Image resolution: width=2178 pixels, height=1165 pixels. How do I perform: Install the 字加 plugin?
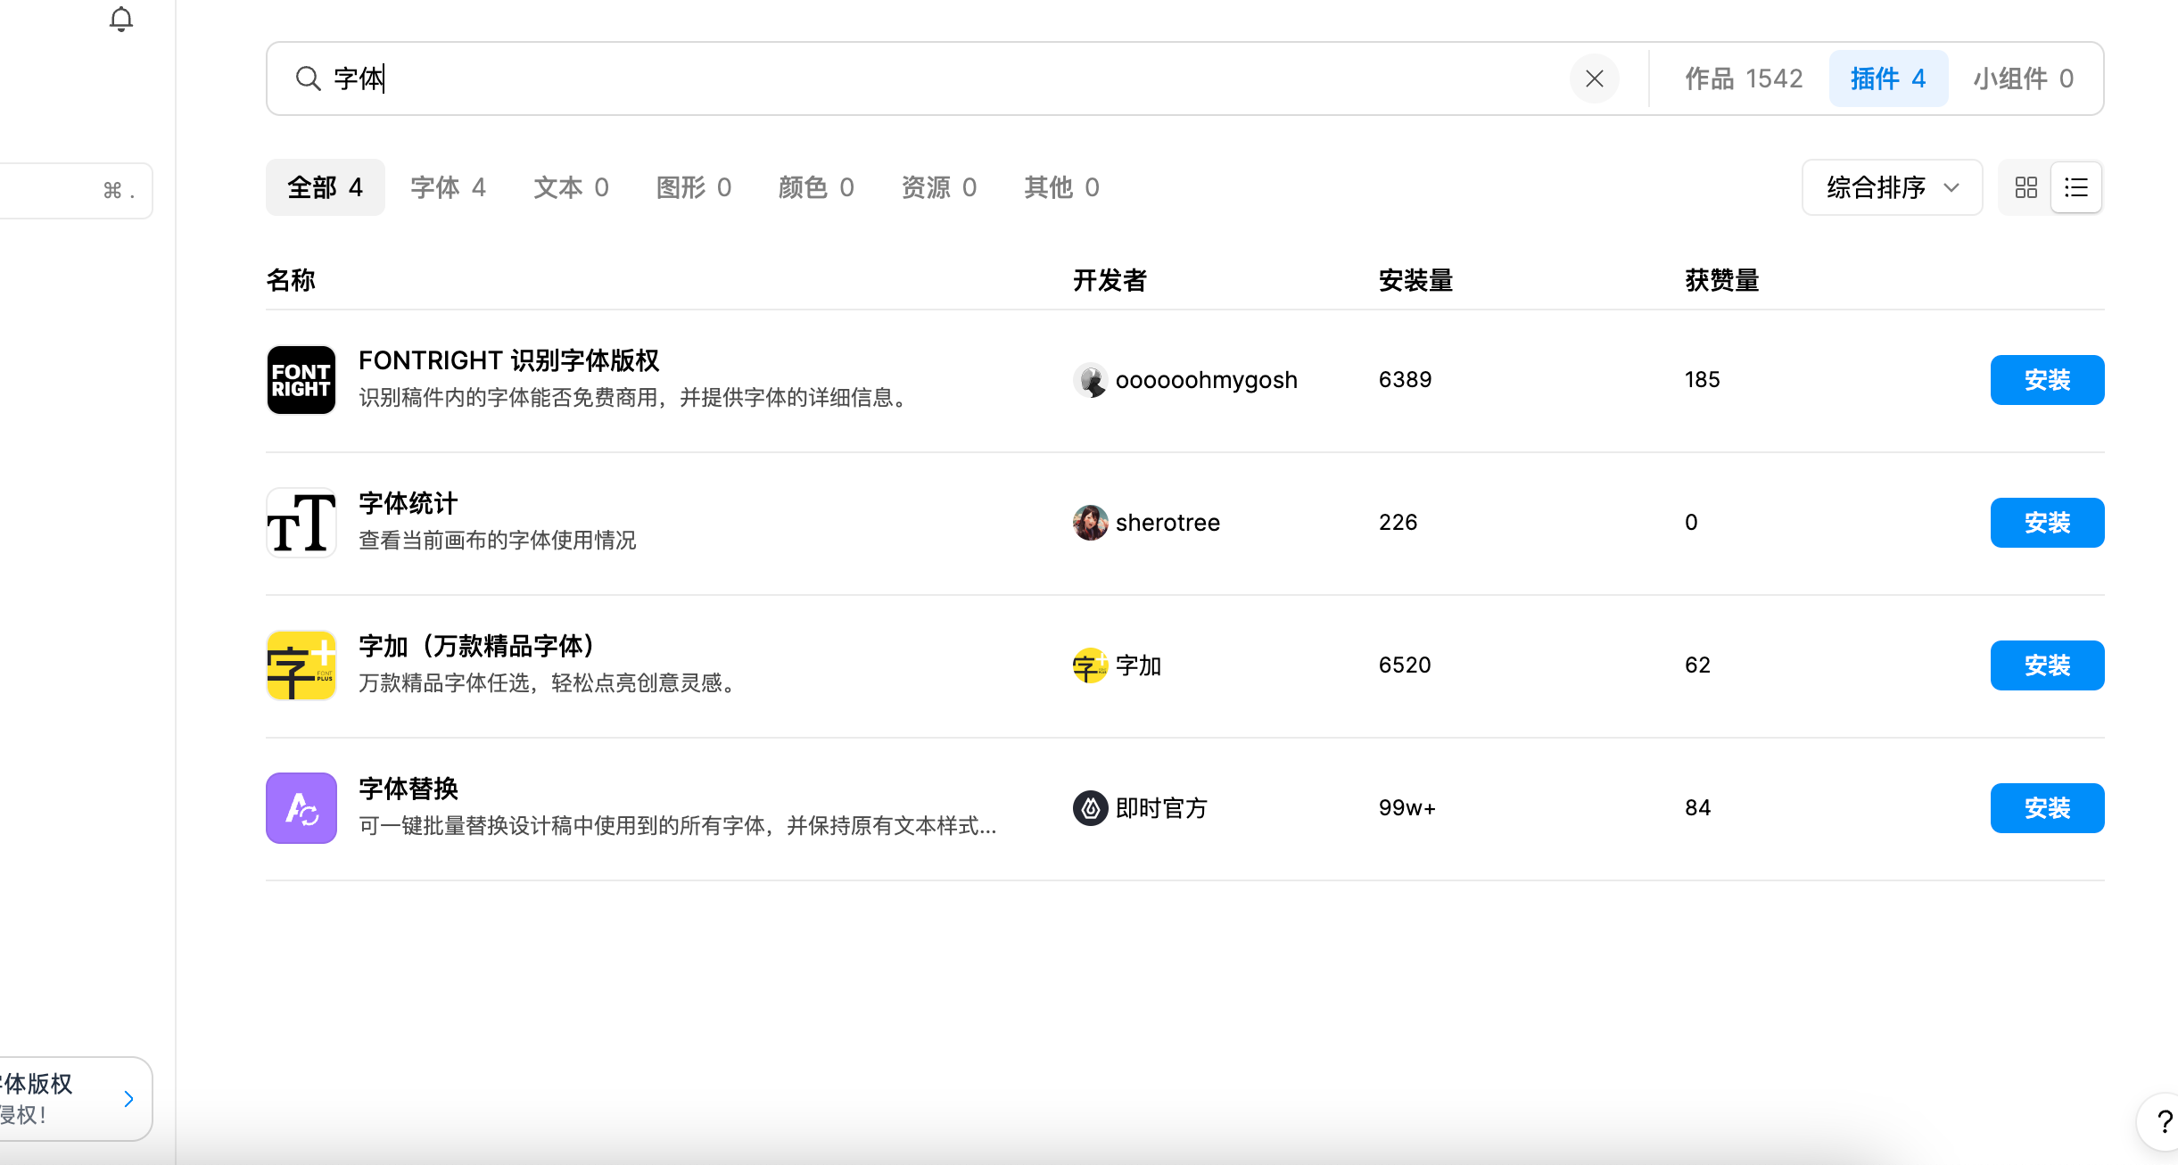point(2047,665)
